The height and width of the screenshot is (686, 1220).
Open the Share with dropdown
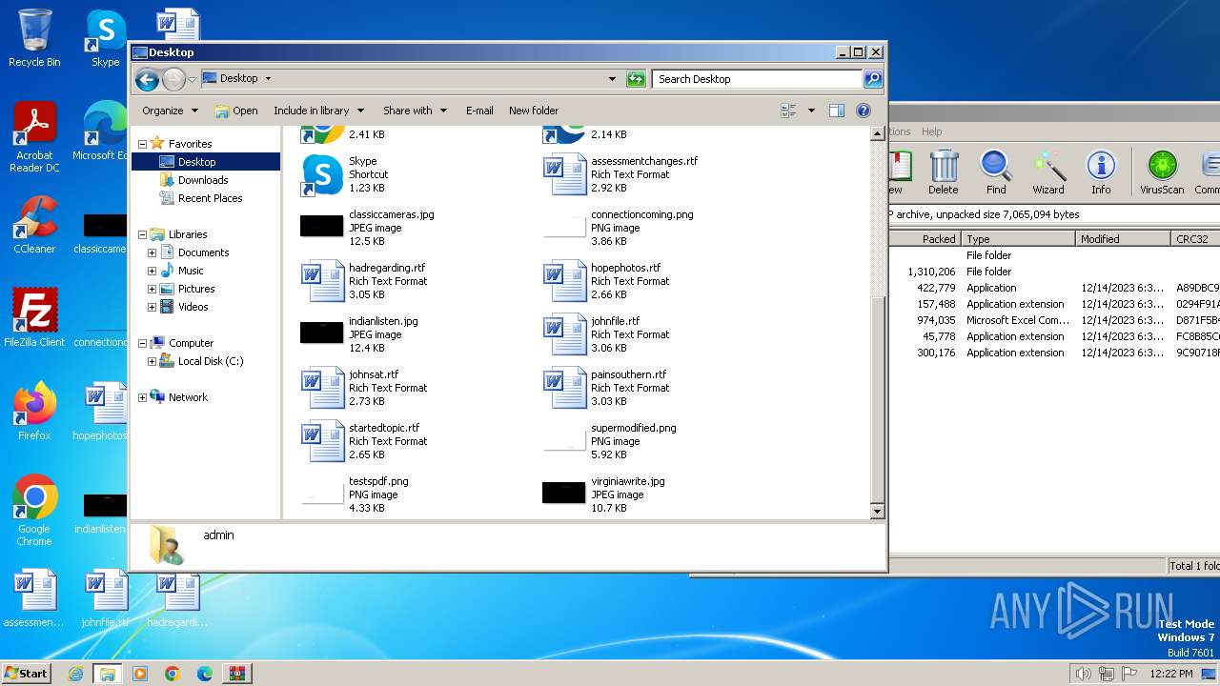(415, 111)
